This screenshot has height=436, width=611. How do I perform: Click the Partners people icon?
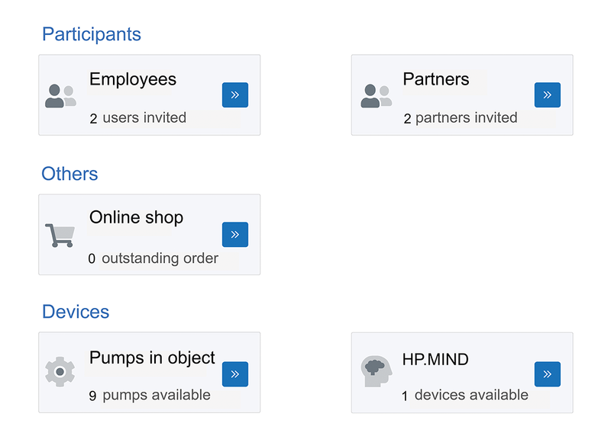pyautogui.click(x=376, y=96)
